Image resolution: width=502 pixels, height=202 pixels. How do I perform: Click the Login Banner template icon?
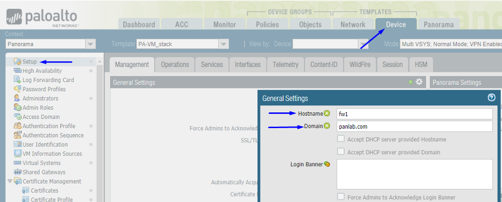tap(327, 164)
